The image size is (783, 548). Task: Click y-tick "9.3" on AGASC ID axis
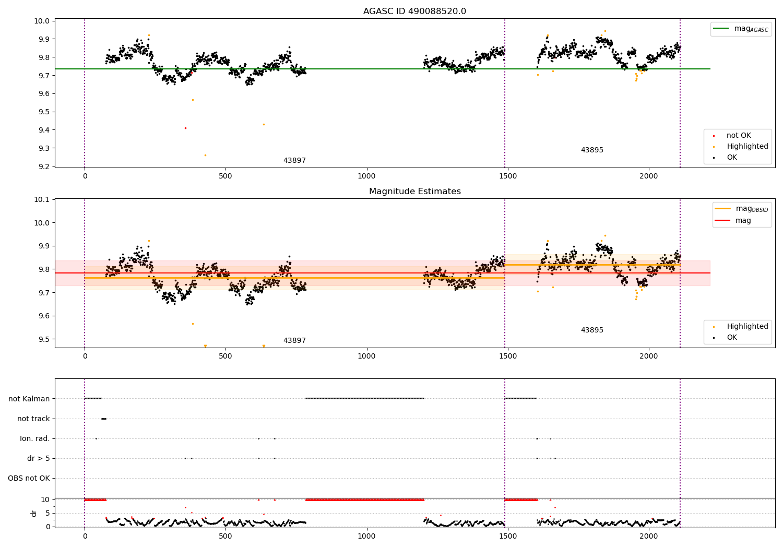(x=44, y=148)
